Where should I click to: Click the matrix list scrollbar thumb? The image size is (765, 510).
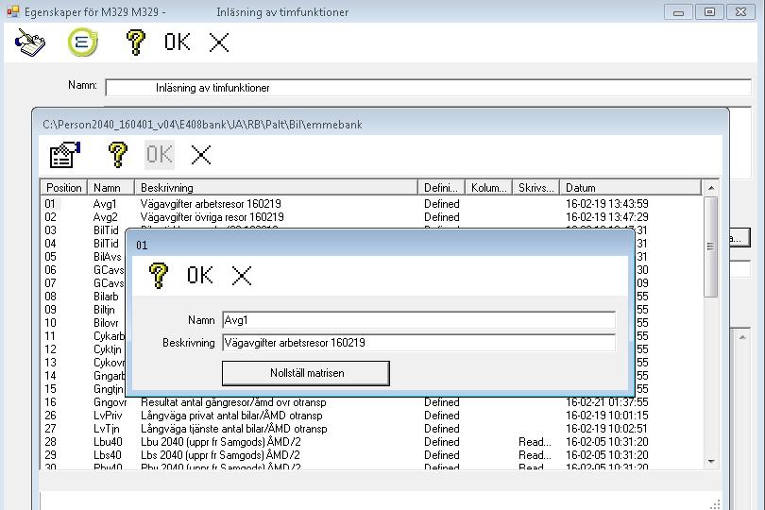(711, 246)
